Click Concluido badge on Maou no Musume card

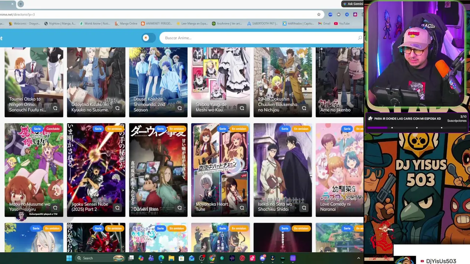click(x=53, y=129)
